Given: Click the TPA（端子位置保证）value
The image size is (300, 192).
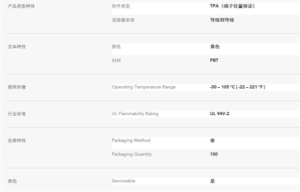Looking at the screenshot, I should 232,6.
